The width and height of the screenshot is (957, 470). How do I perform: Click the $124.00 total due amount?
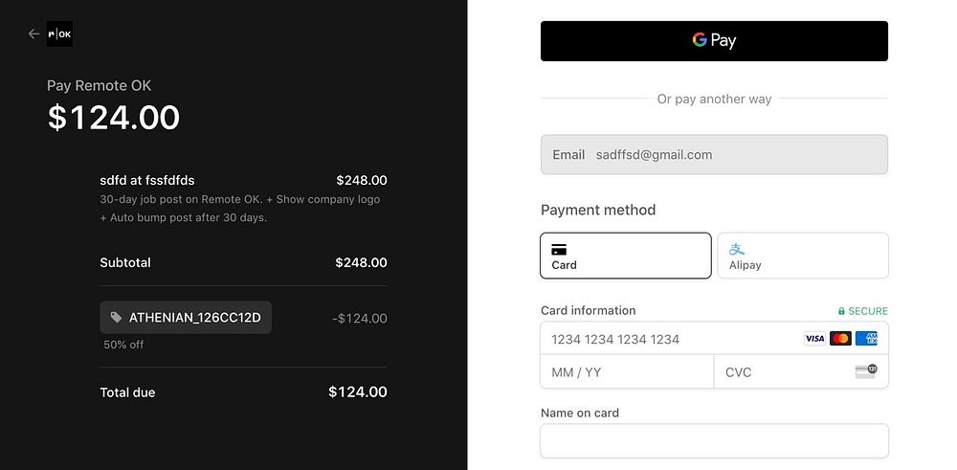point(357,392)
